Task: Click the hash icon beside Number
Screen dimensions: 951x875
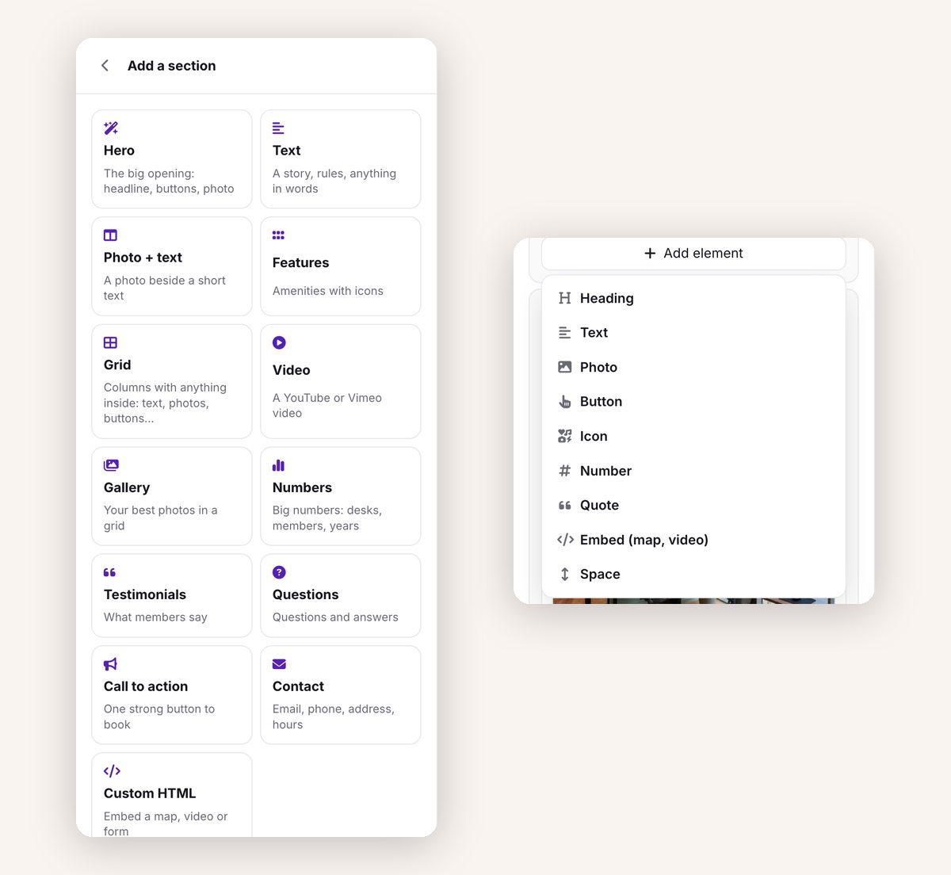Action: coord(564,471)
